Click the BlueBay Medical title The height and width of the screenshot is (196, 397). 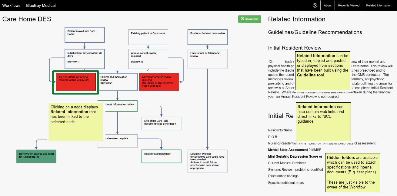(x=41, y=5)
